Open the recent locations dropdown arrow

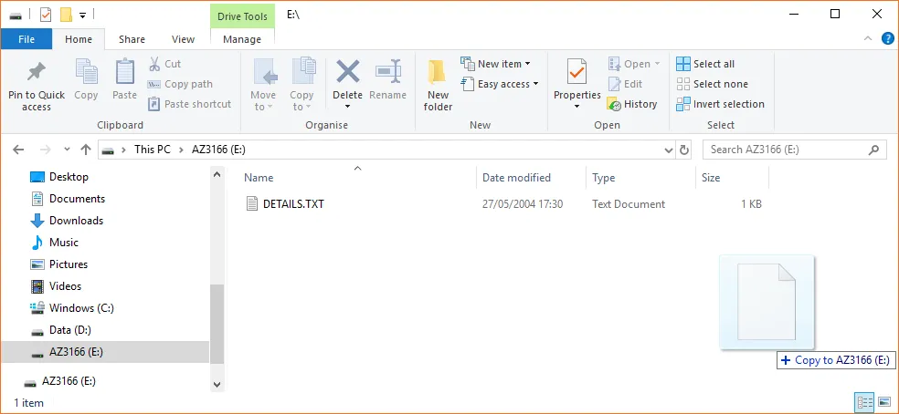point(67,150)
